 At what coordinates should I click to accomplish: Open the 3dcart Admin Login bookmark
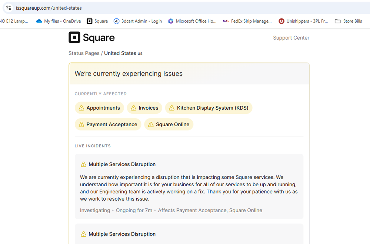pos(138,21)
